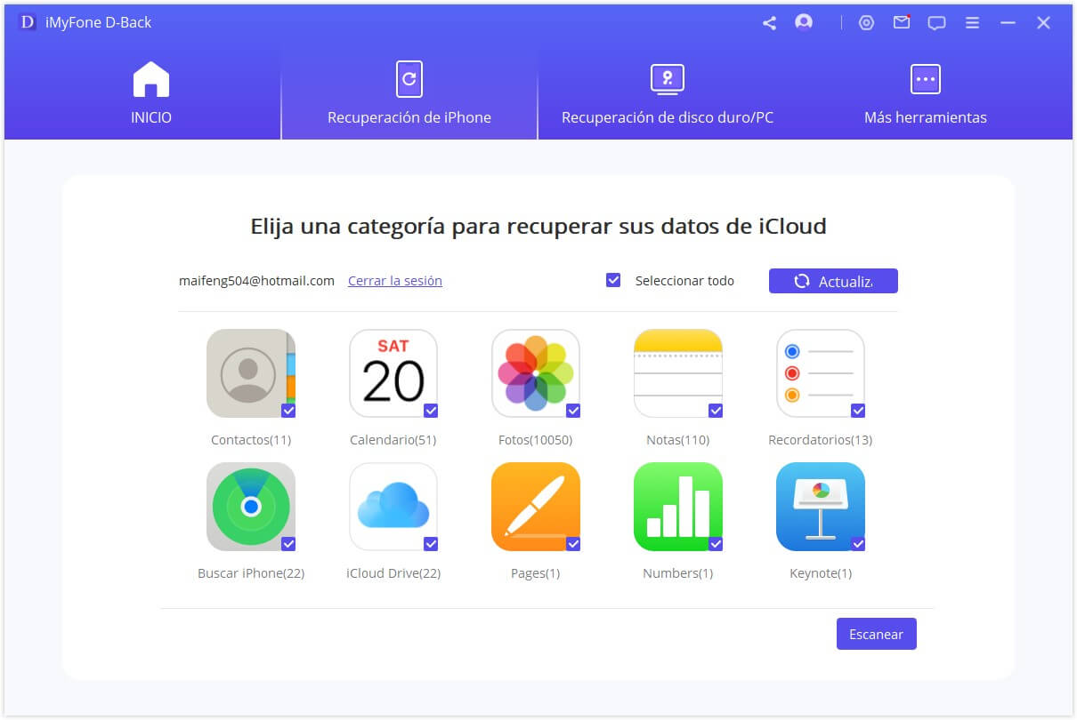This screenshot has height=720, width=1077.
Task: Select the Buscar iPhone icon
Action: coord(250,507)
